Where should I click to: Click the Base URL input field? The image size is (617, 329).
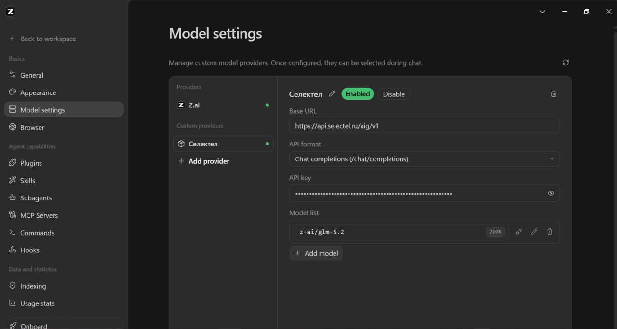coord(424,126)
